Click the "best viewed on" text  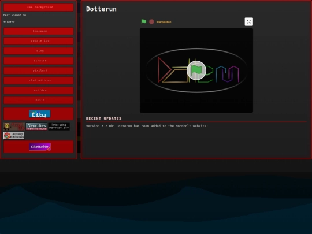(x=14, y=16)
